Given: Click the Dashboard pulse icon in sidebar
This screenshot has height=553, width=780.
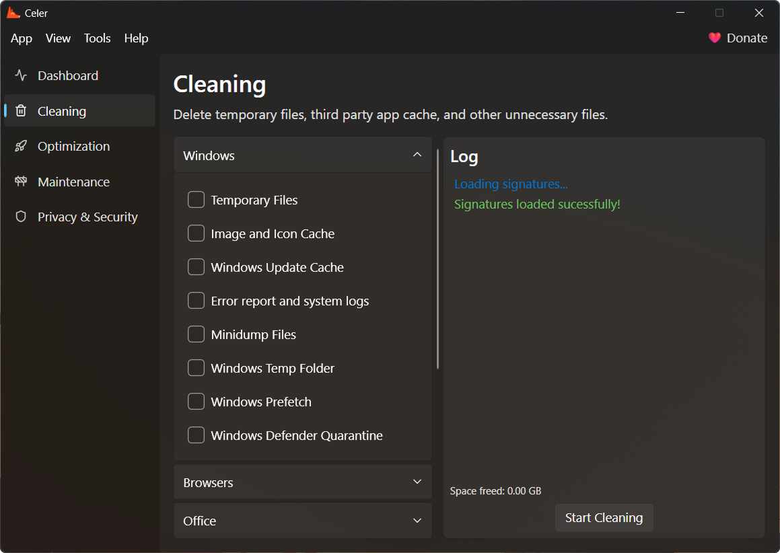Looking at the screenshot, I should 21,75.
